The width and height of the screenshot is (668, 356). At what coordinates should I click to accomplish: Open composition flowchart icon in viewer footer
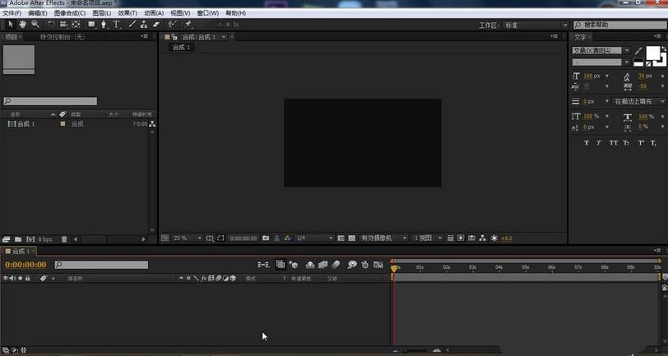click(x=482, y=238)
